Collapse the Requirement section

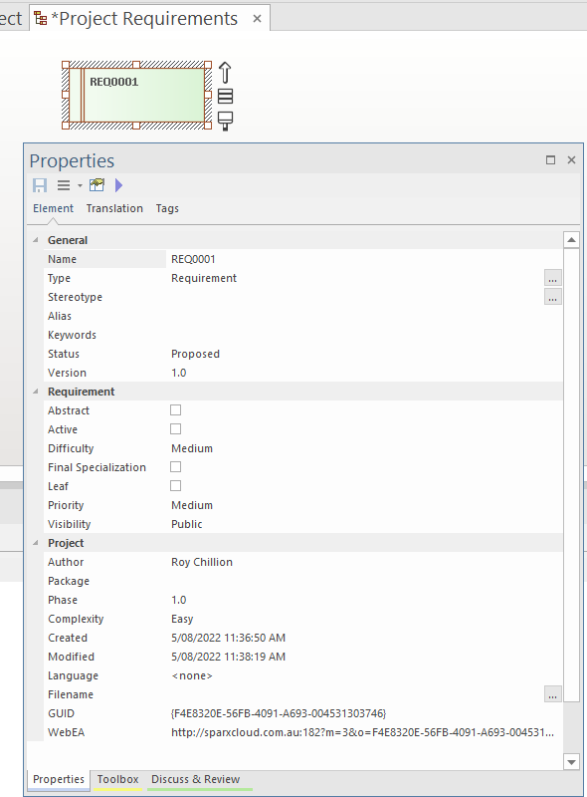[36, 392]
